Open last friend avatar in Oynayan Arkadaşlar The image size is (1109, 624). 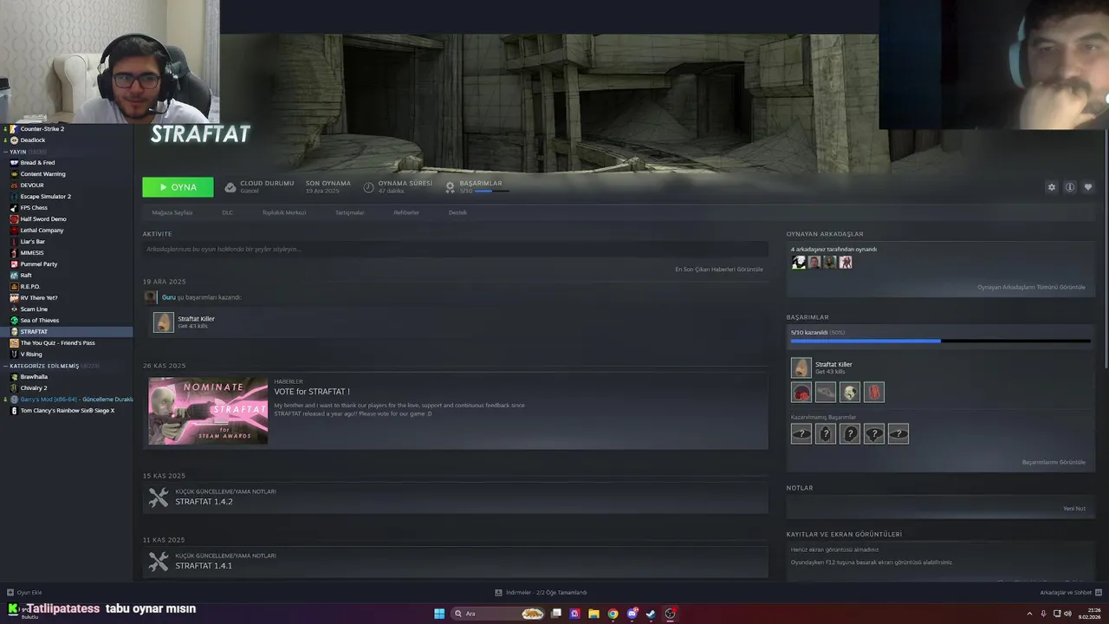point(846,263)
